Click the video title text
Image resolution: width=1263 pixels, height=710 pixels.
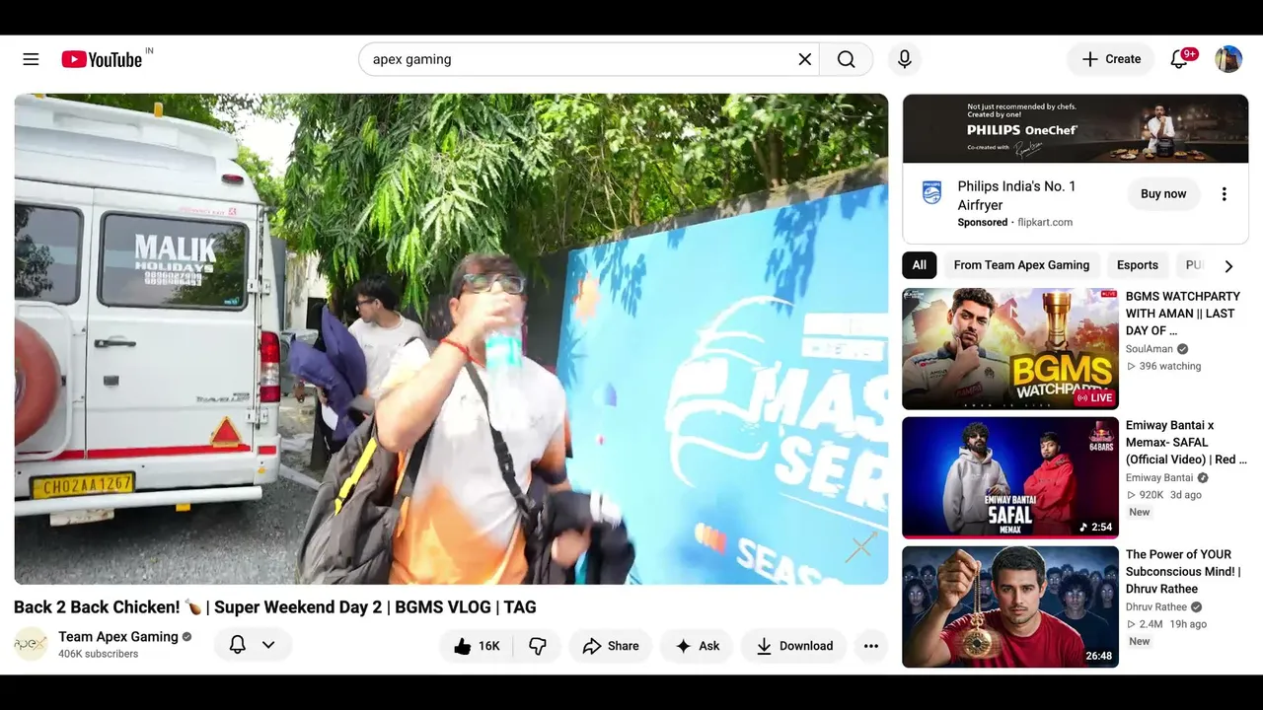(x=275, y=607)
